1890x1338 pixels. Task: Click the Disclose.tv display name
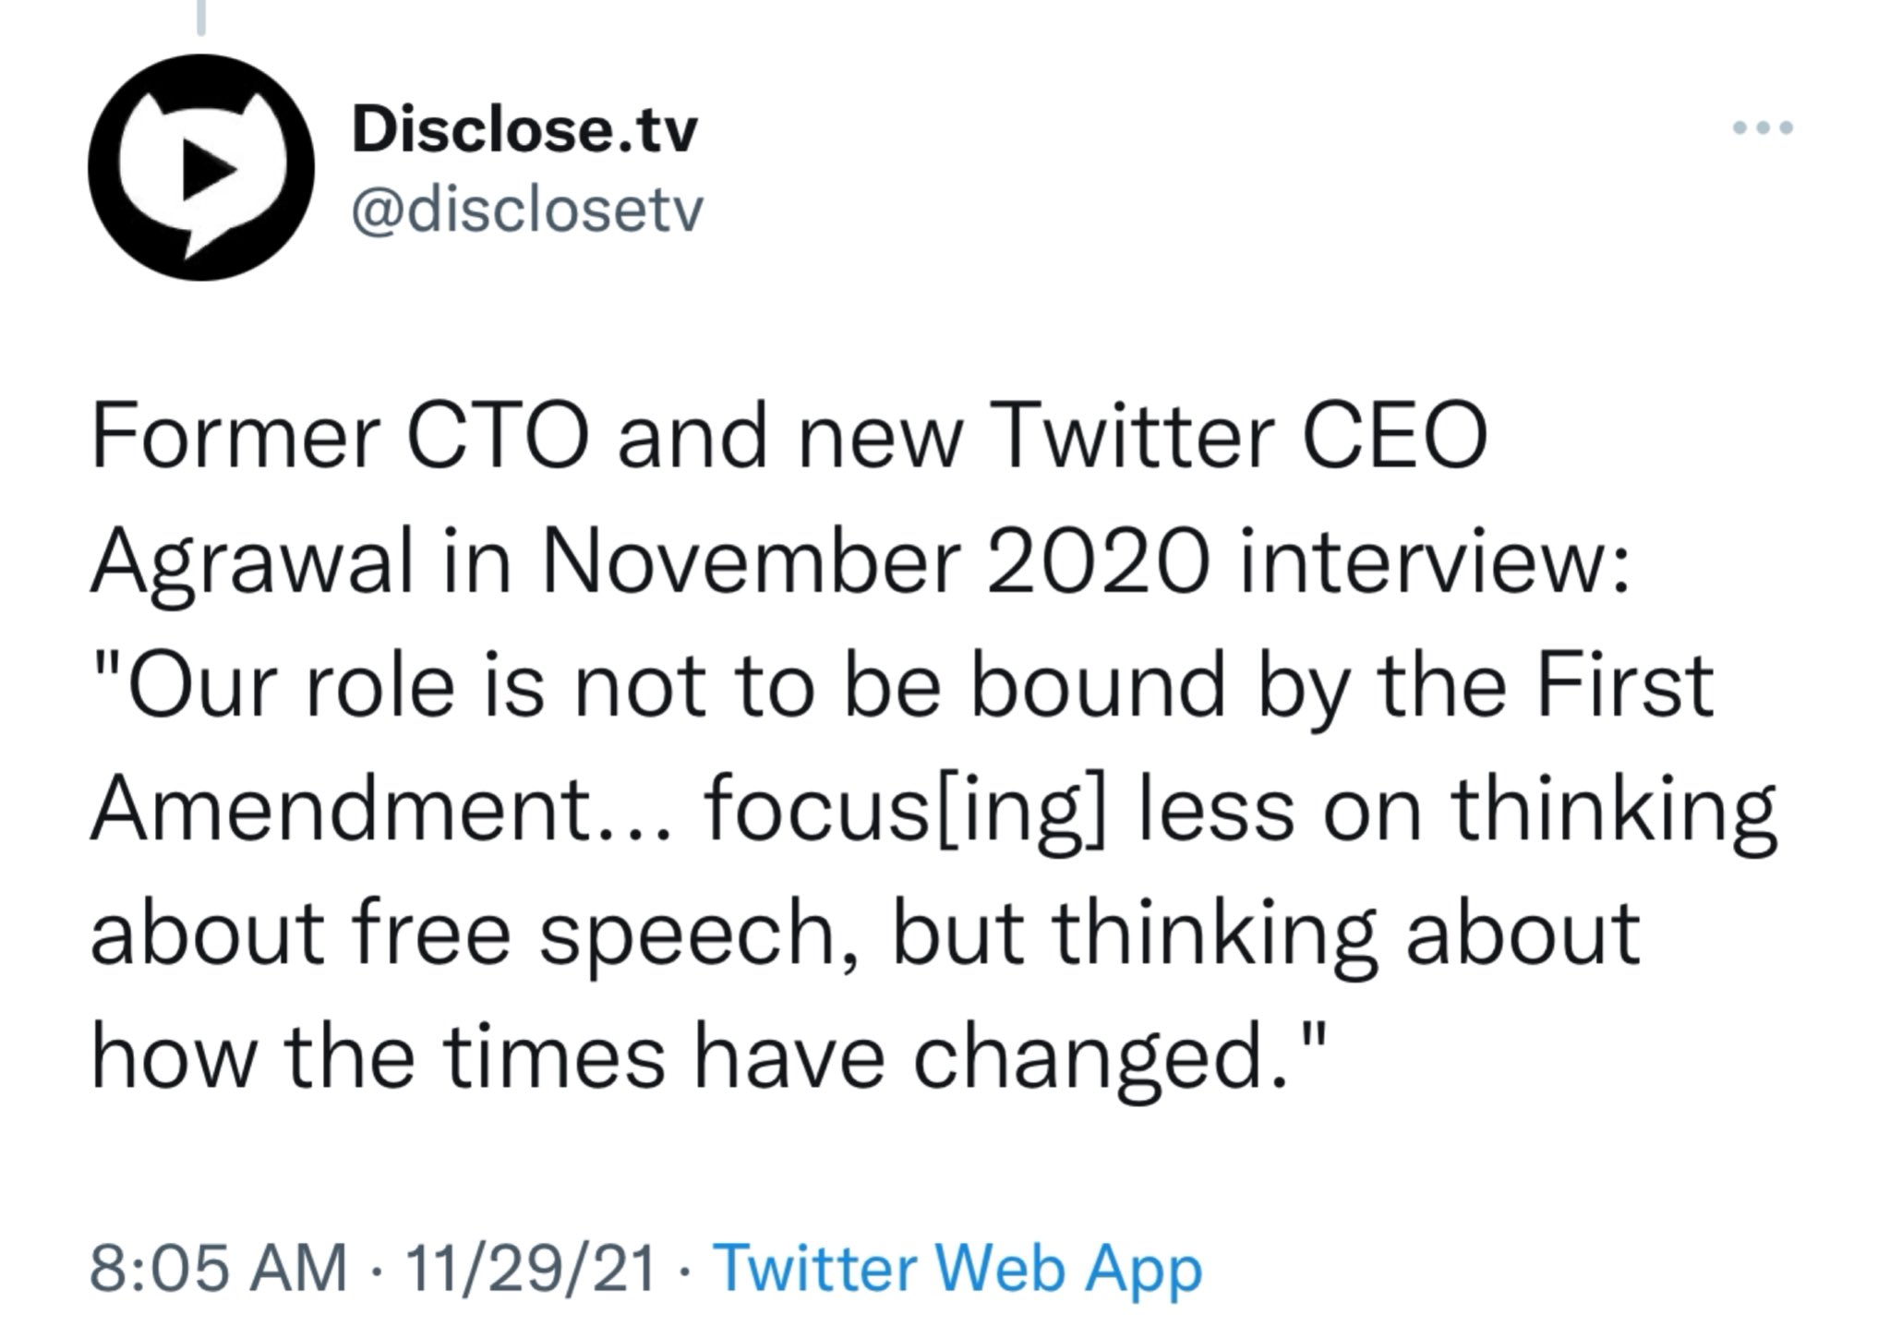pos(524,131)
